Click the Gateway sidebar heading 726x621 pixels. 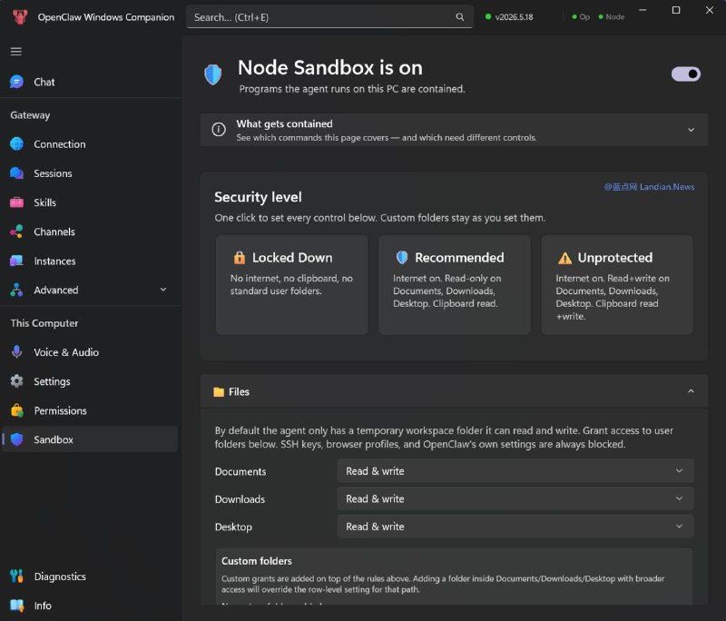pyautogui.click(x=30, y=114)
